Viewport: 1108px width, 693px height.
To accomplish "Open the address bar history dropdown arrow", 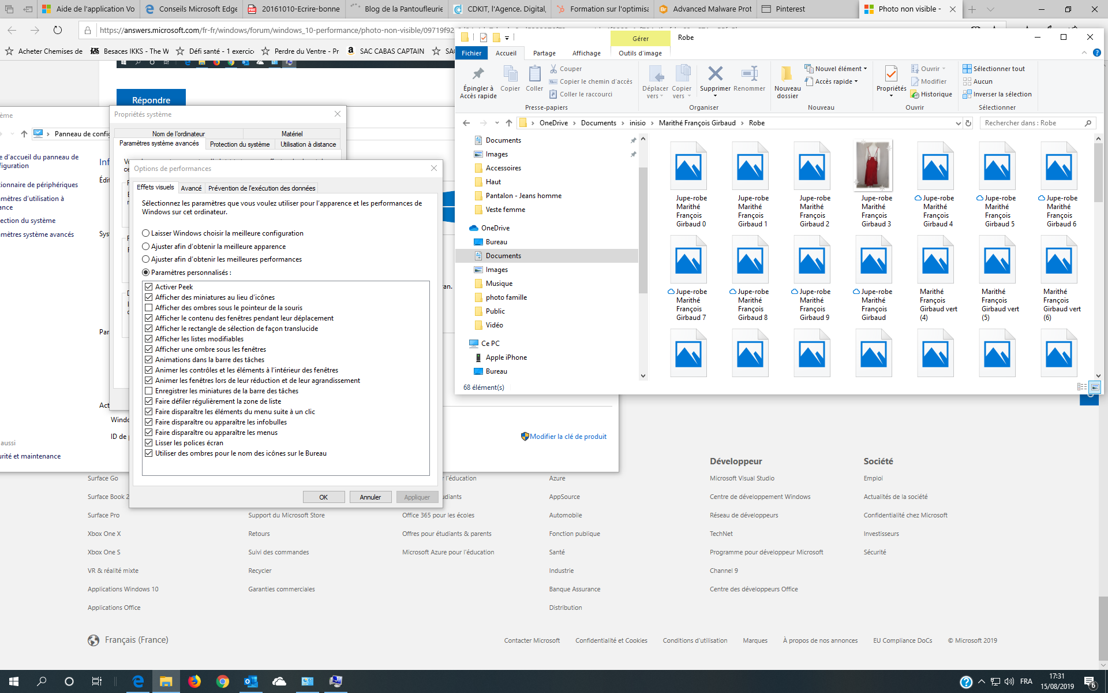I will tap(958, 123).
